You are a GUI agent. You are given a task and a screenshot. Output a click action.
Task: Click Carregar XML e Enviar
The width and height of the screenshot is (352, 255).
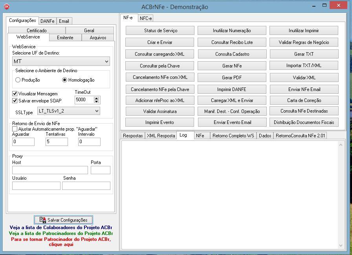[232, 100]
